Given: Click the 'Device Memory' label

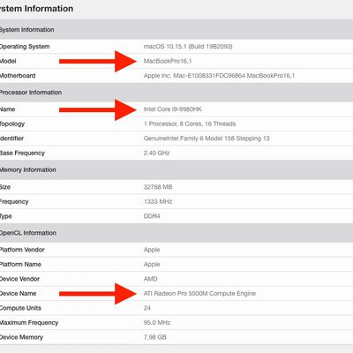Looking at the screenshot, I should point(21,337).
